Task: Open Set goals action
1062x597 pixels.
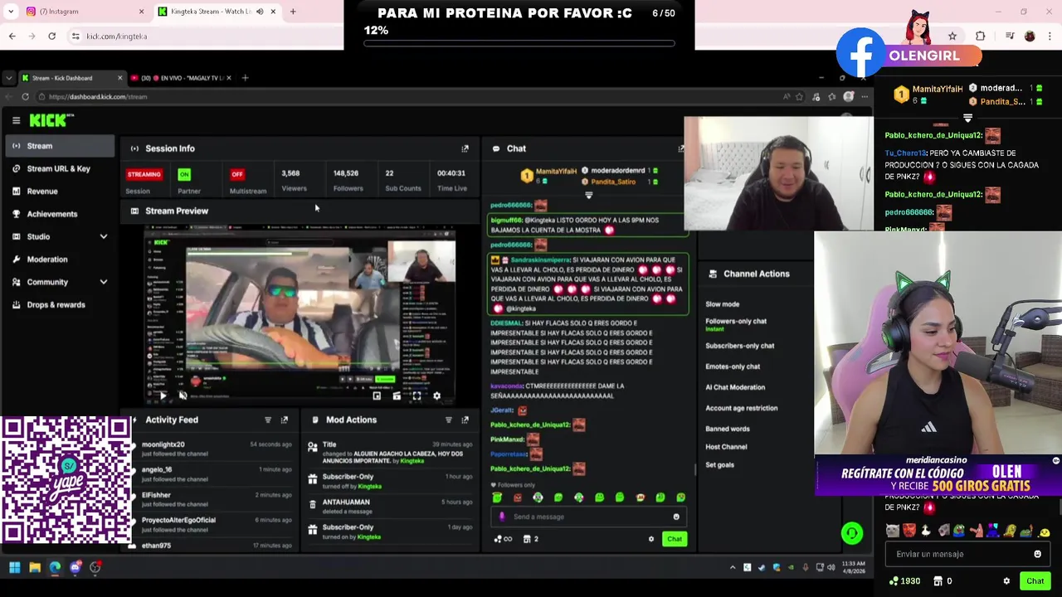Action: pos(719,465)
